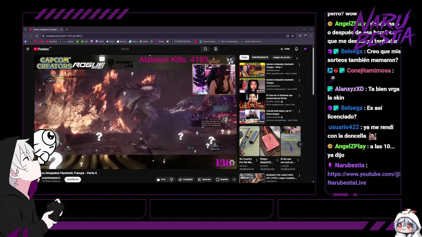Dislike the video with thumbs-down icon
The width and height of the screenshot is (422, 237).
[171, 179]
